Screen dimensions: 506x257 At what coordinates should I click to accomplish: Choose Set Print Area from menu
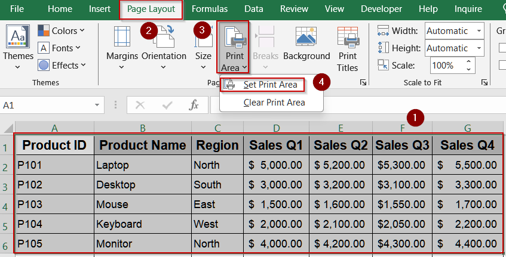[x=269, y=85]
